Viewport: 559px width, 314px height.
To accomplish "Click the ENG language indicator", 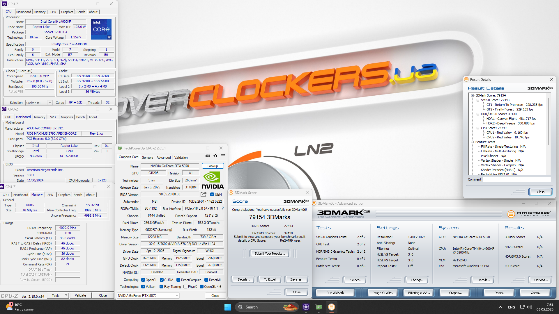I will [512, 307].
